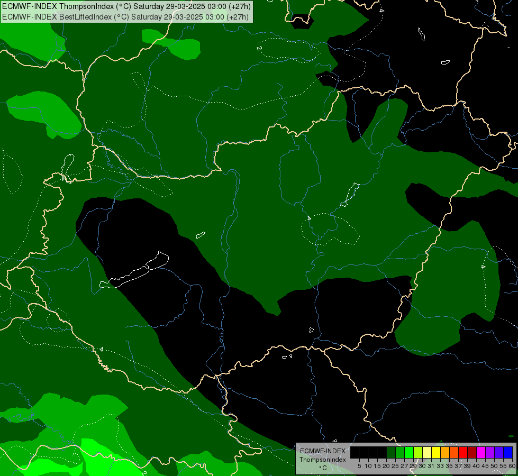Click the legend tick label '55'
The width and height of the screenshot is (518, 476).
[x=503, y=466]
